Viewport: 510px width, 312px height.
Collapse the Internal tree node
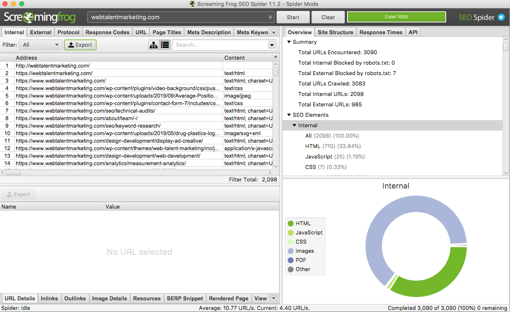click(294, 126)
